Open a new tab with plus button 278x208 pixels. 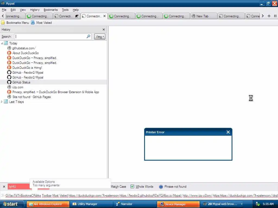pyautogui.click(x=269, y=16)
